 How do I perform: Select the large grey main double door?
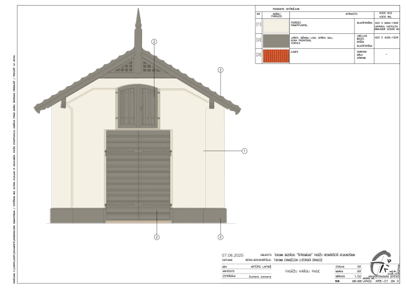[x=138, y=174]
